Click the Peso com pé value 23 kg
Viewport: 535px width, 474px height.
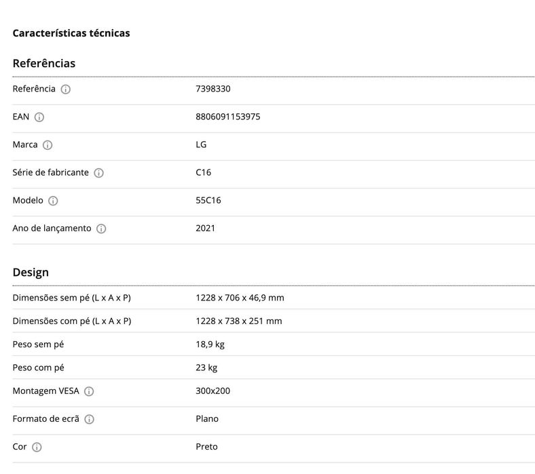(206, 368)
